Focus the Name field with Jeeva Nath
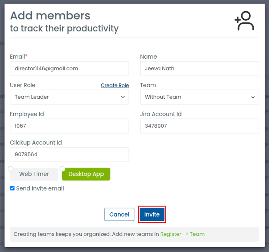The height and width of the screenshot is (252, 269). pos(200,69)
